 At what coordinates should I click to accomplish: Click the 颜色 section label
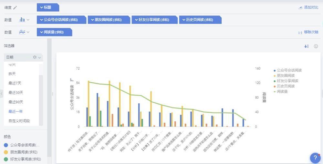coord(7,137)
